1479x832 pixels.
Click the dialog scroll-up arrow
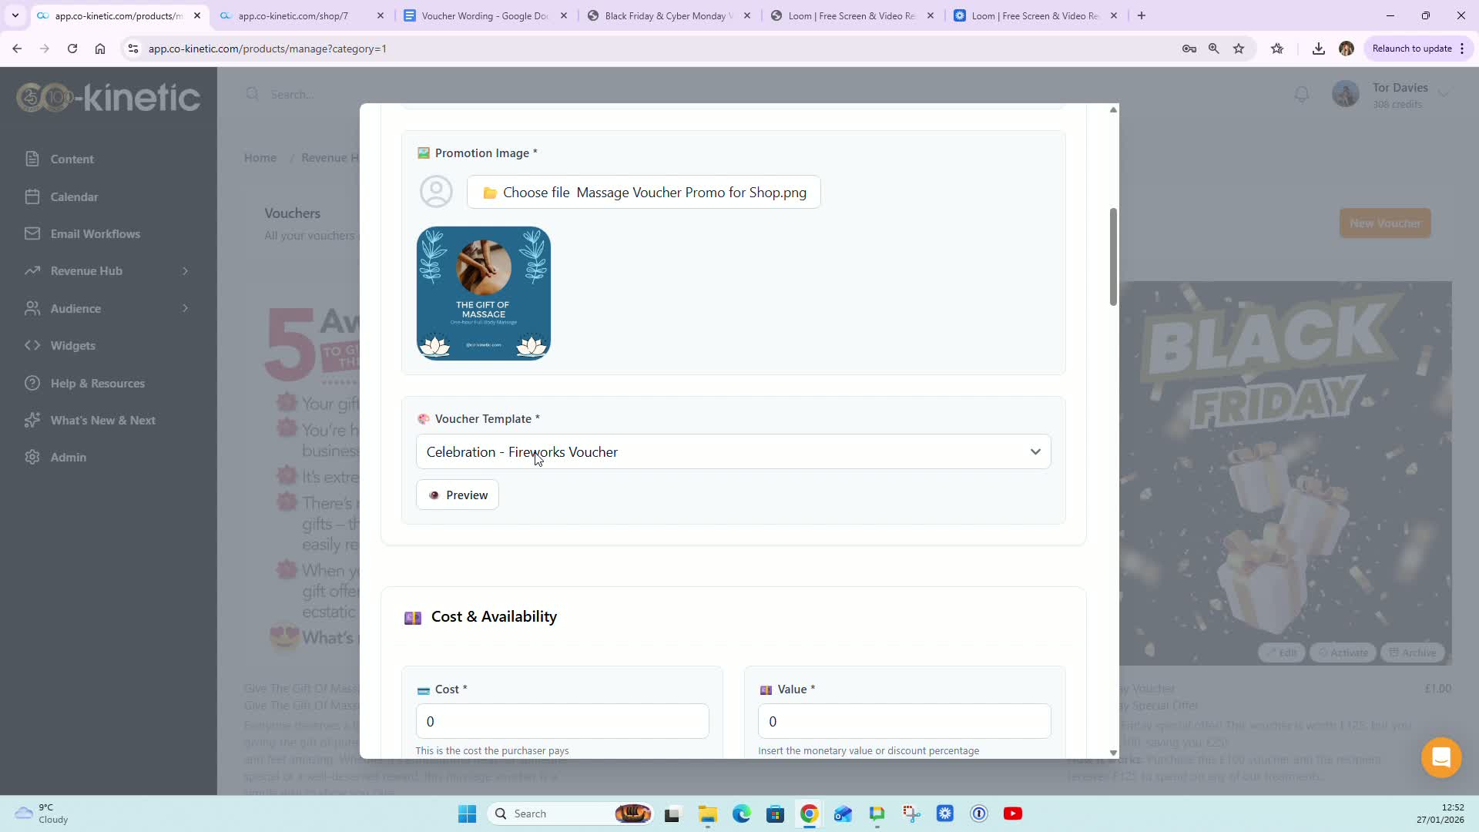[1113, 110]
